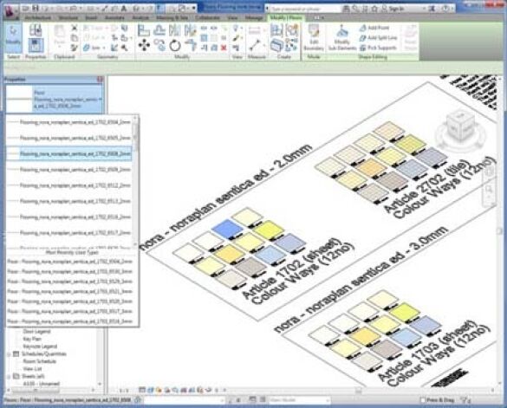
Task: Open the Paste dropdown in Clipboard panel
Action: point(60,47)
